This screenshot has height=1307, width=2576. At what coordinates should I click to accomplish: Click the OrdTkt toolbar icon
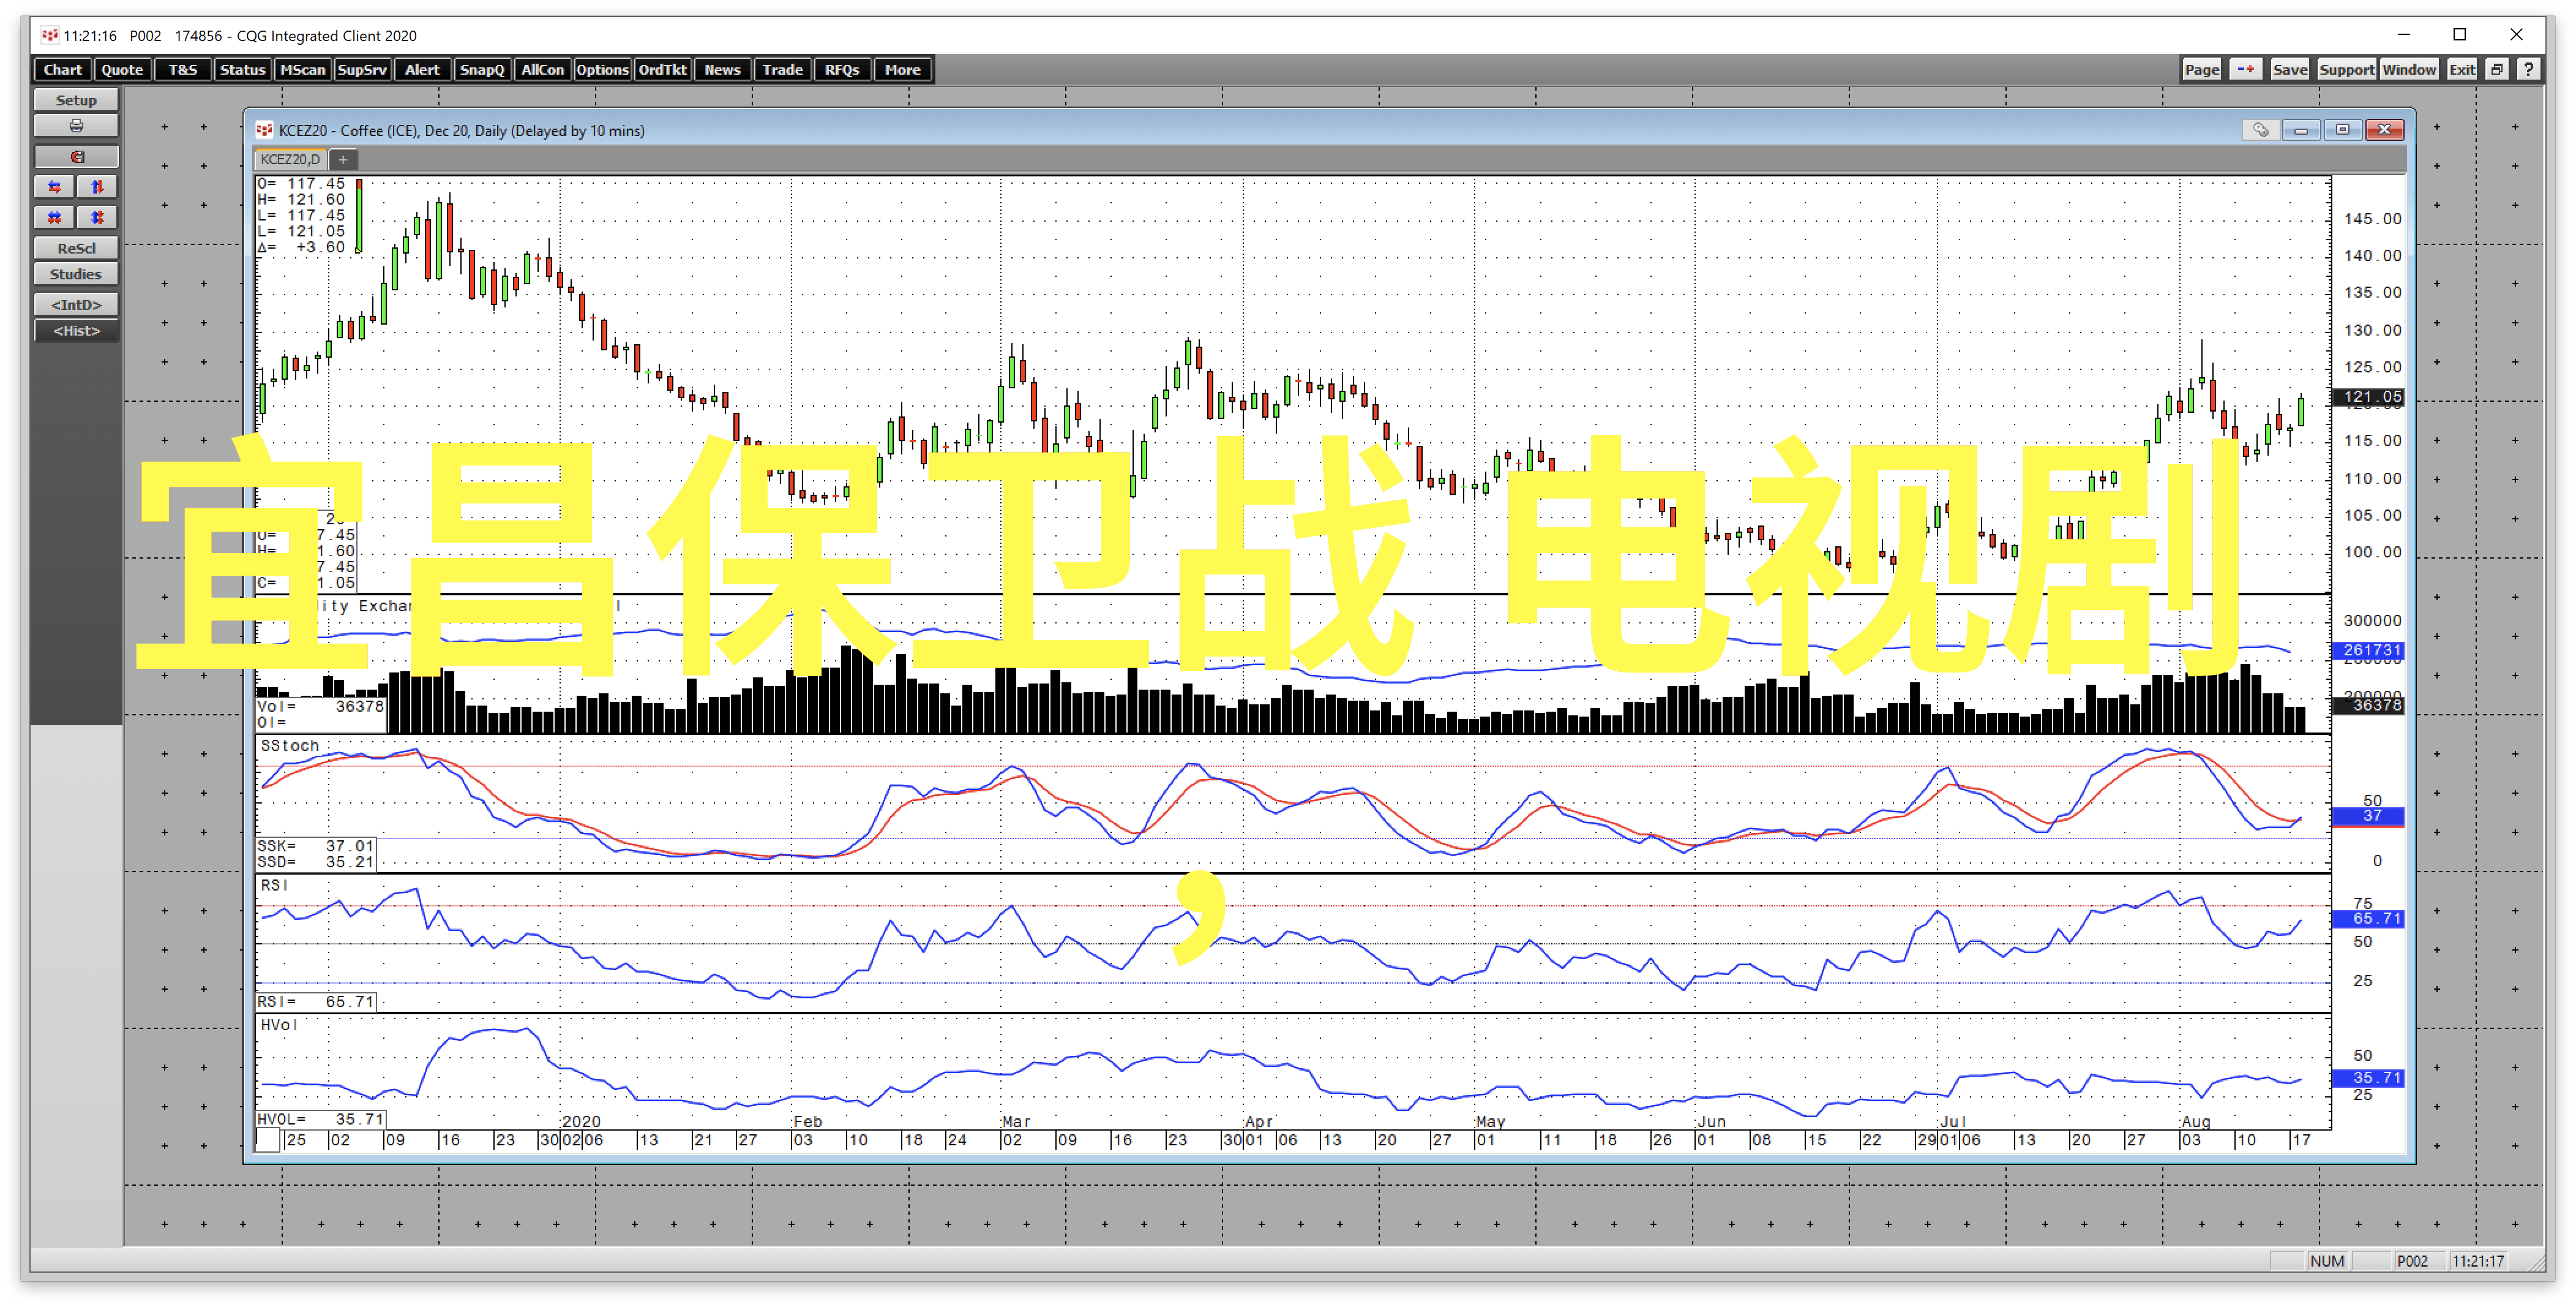(663, 69)
